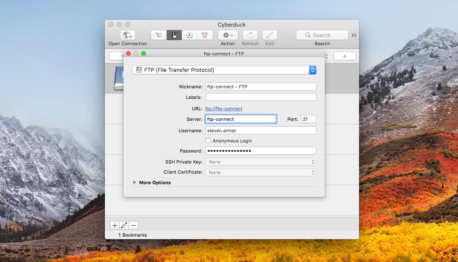Click the Port field
The width and height of the screenshot is (458, 262).
coord(309,119)
